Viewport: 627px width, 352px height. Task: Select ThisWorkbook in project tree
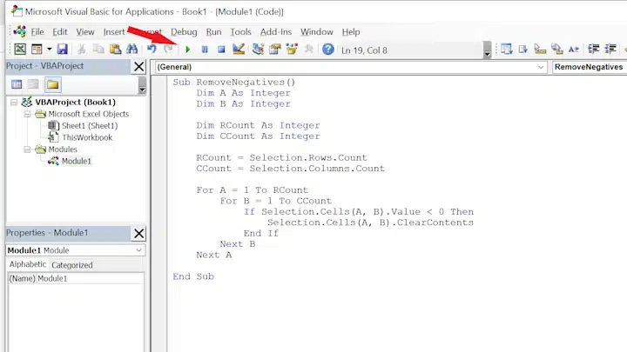click(x=87, y=137)
